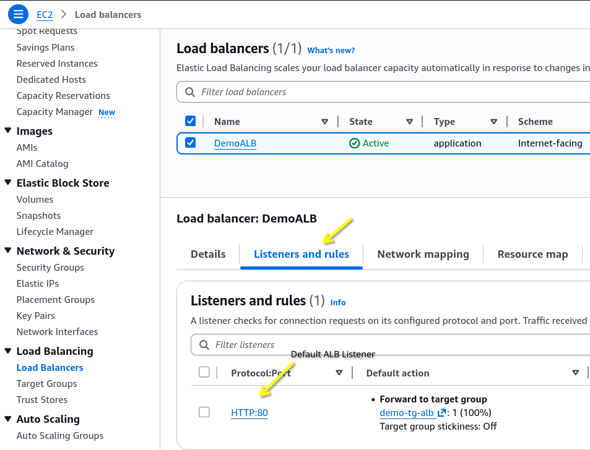Click the Scheme column header
Image resolution: width=590 pixels, height=450 pixels.
pyautogui.click(x=536, y=122)
